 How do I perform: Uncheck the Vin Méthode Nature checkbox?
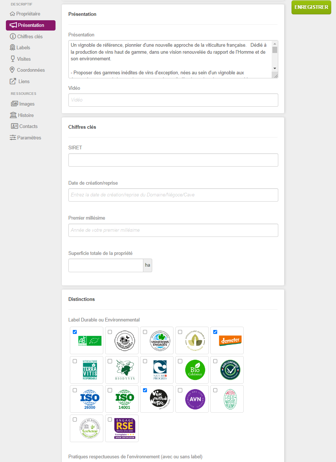(145, 390)
